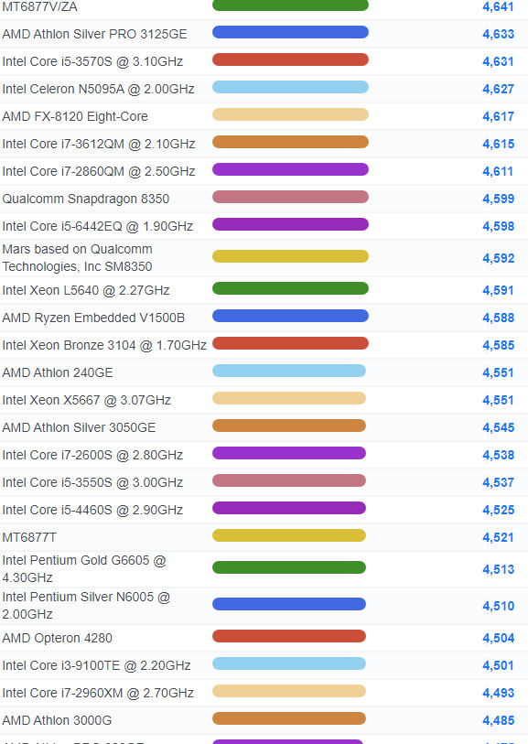
Task: Open Intel Core i7-2960XM @ 2.70GHz
Action: [x=98, y=694]
